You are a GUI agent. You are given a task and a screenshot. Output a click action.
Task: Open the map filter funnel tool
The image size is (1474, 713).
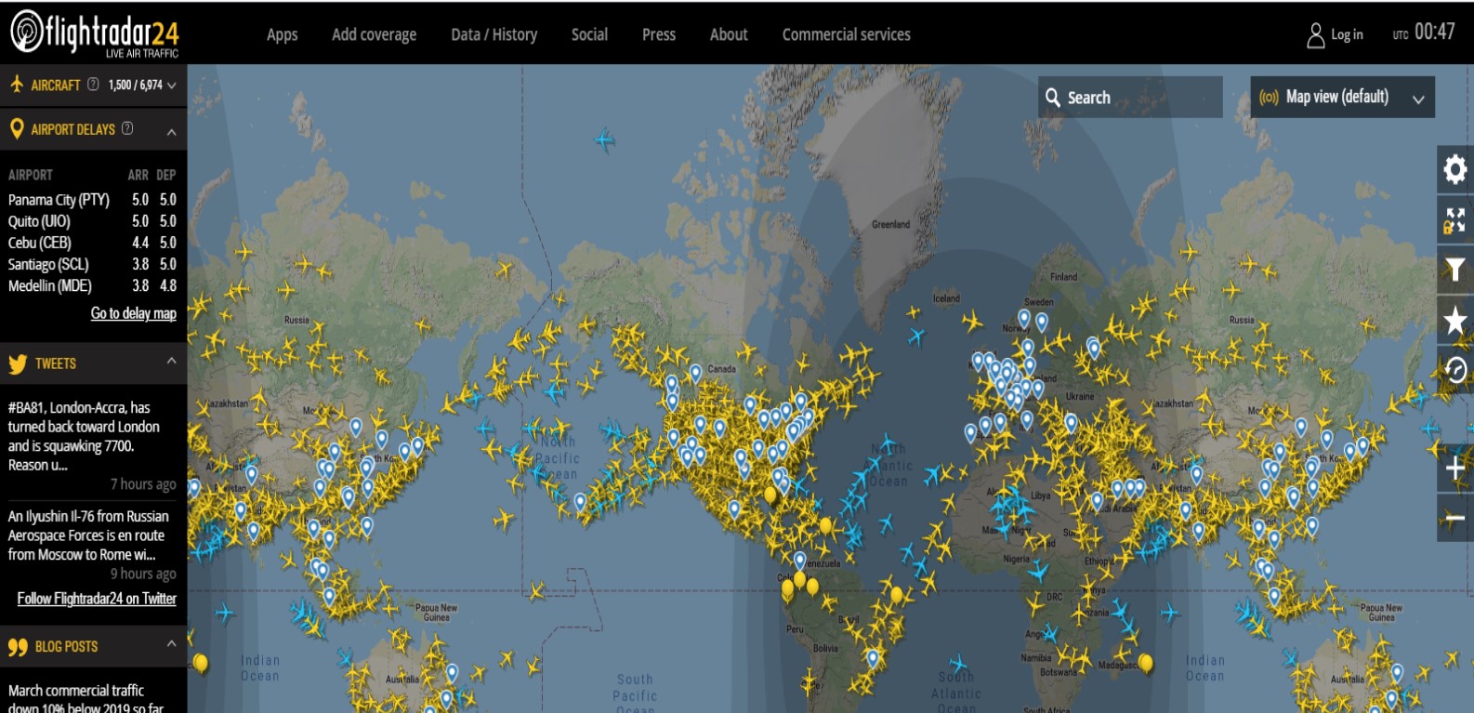pos(1454,270)
